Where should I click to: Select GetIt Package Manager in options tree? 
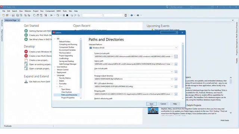coord(68,64)
